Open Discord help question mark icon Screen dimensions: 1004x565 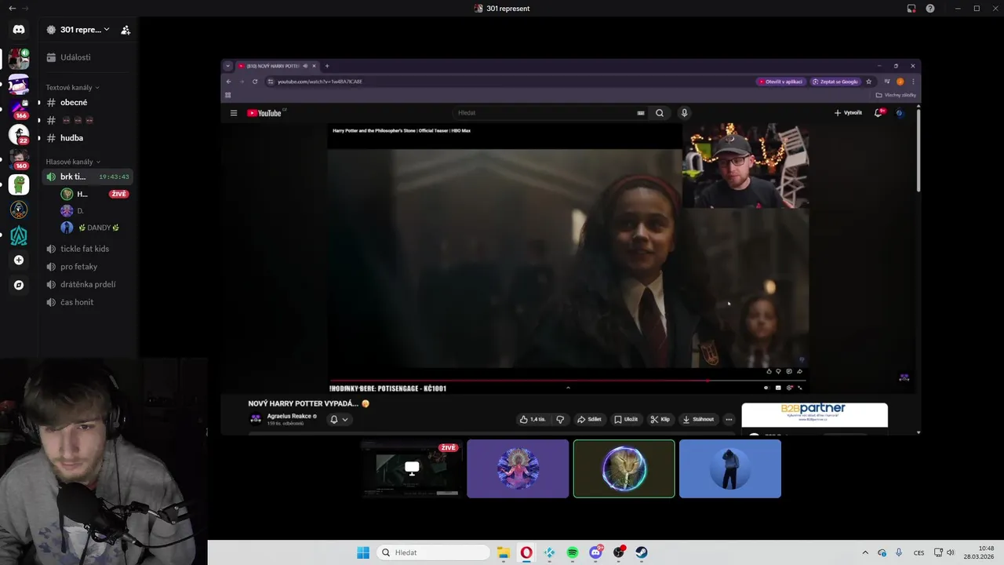(x=930, y=9)
